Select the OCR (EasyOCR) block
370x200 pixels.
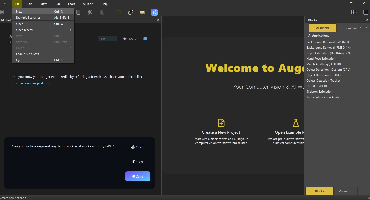pos(316,86)
